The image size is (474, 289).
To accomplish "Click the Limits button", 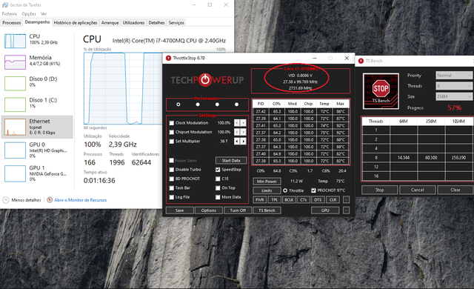I will pos(267,190).
